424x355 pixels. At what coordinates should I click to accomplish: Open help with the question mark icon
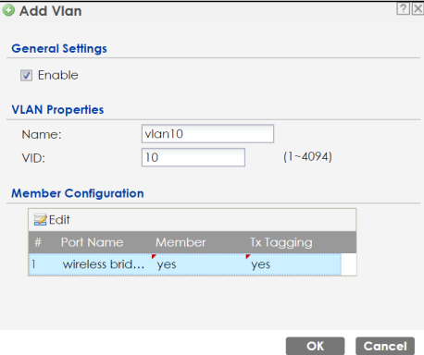click(x=403, y=8)
